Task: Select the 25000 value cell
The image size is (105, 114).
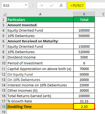Action: click(x=84, y=85)
